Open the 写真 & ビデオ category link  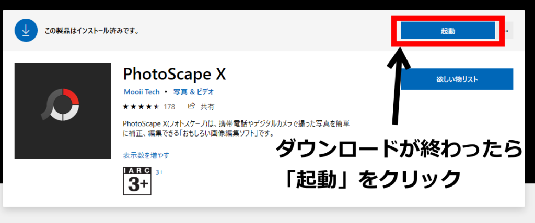[x=193, y=92]
